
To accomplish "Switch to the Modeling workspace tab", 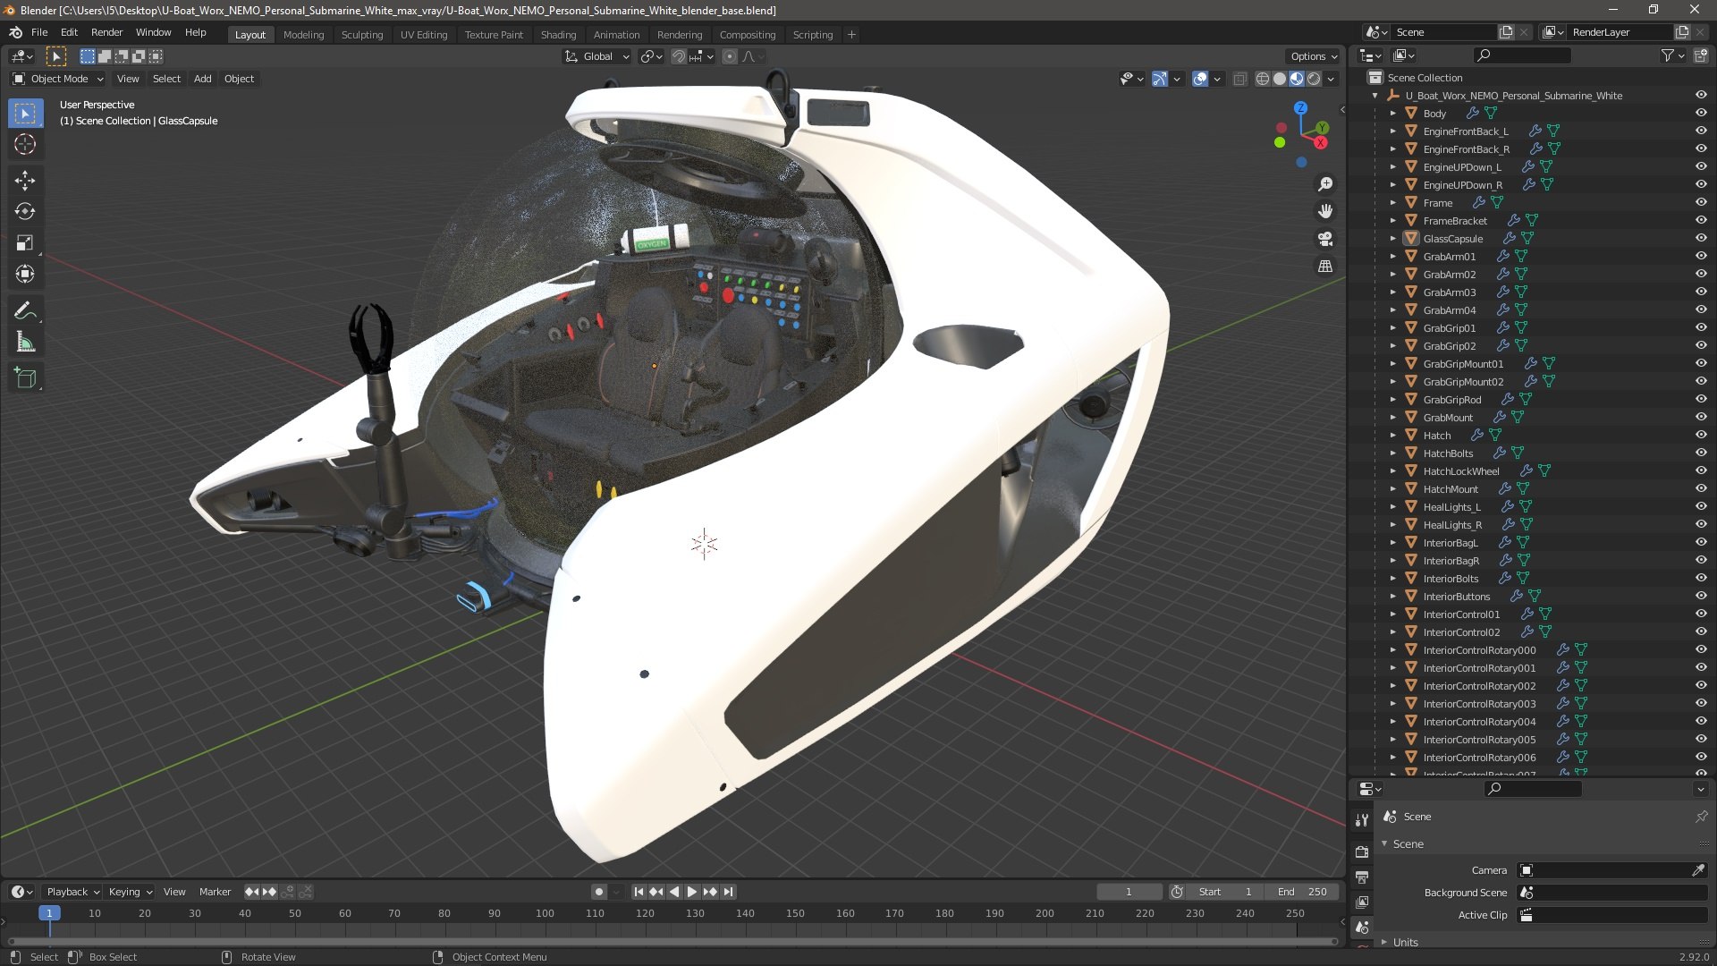I will coord(303,35).
